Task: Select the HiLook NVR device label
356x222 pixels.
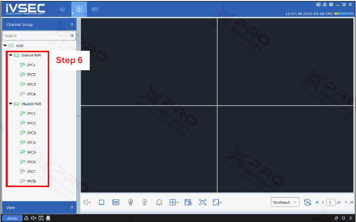Action: coord(32,104)
